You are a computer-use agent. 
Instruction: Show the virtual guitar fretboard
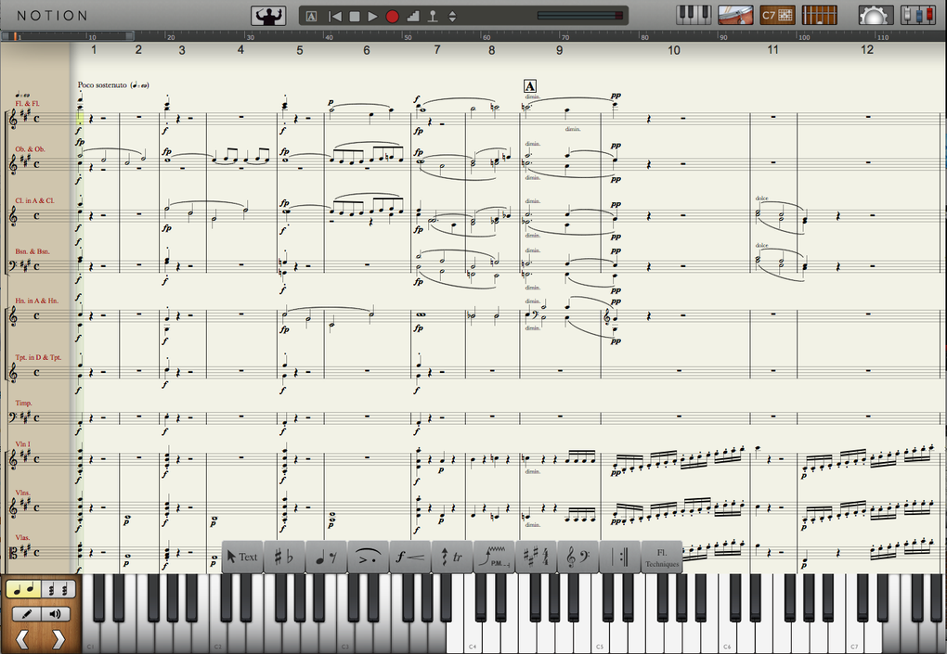coord(820,15)
